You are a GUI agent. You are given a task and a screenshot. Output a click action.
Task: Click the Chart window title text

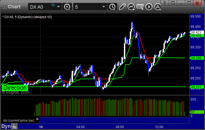pos(14,7)
